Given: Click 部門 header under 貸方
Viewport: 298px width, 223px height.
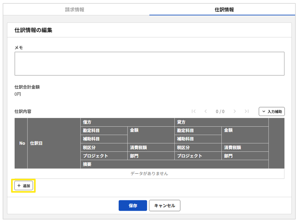Looking at the screenshot, I should 245,156.
